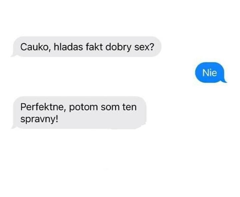Viewport: 240px width, 197px height.
Task: Click the word 'dobry' in first message
Action: coord(118,47)
